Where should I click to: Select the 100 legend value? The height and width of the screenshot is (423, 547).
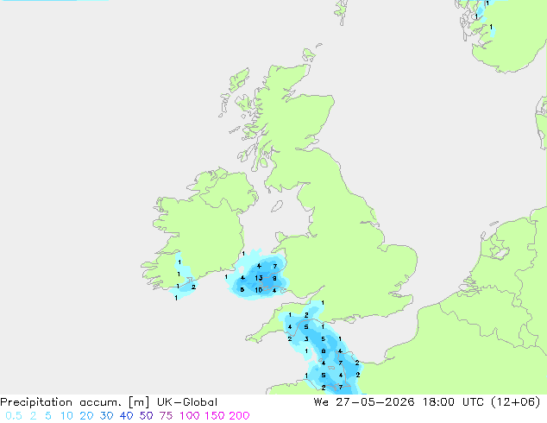[190, 416]
